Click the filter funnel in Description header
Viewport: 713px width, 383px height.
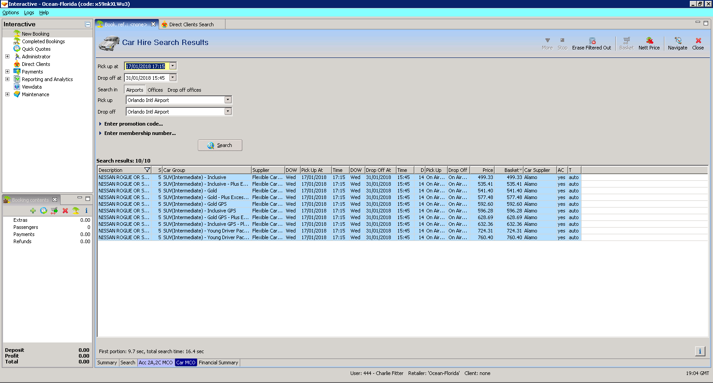coord(148,170)
